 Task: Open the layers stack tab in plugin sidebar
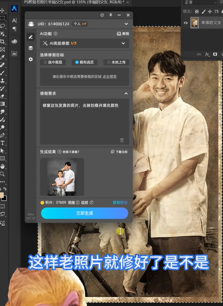[x=31, y=48]
